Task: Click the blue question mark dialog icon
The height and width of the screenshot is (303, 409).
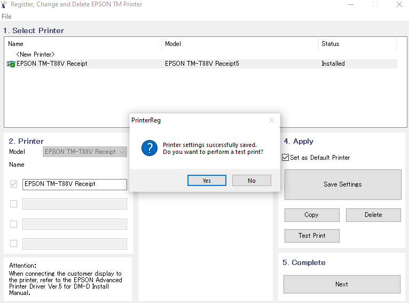Action: coord(150,148)
